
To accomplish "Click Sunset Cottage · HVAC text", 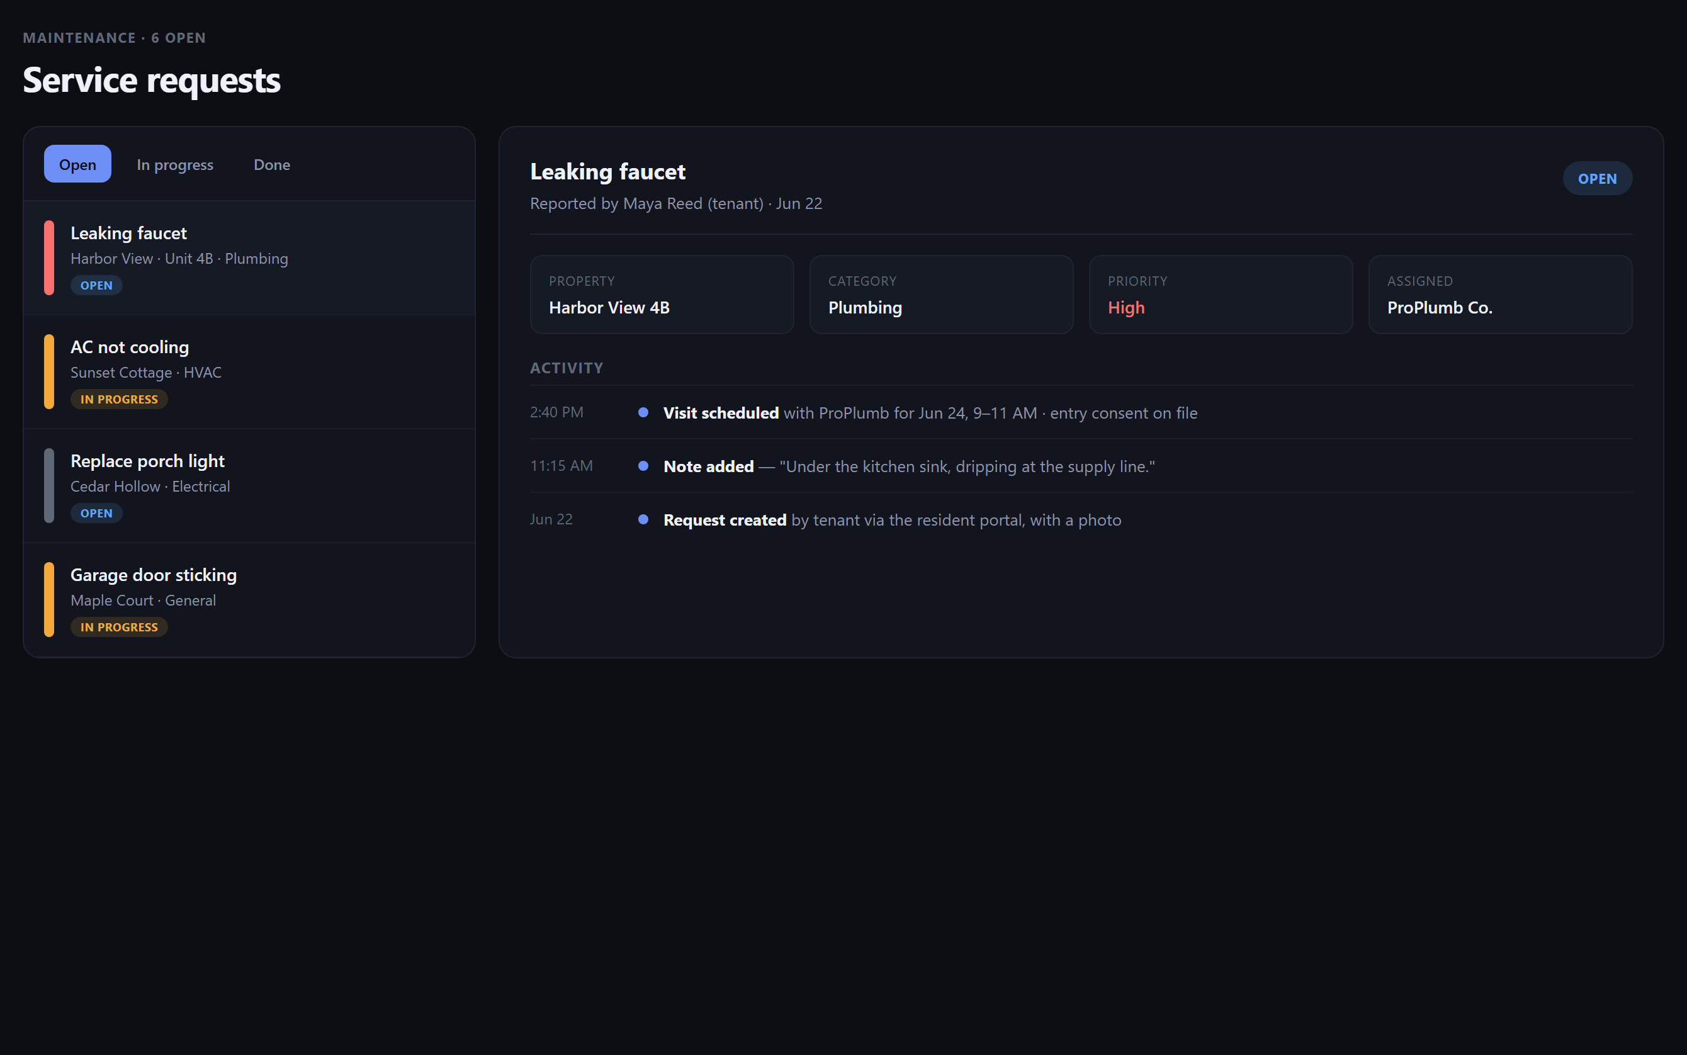I will [146, 373].
